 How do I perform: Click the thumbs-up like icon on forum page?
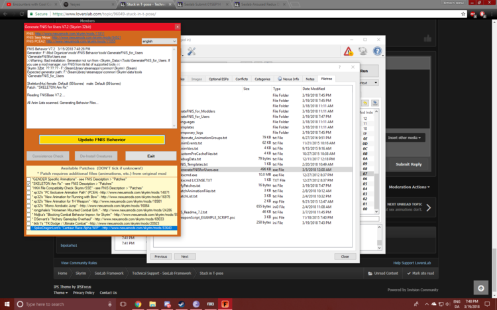[x=427, y=38]
